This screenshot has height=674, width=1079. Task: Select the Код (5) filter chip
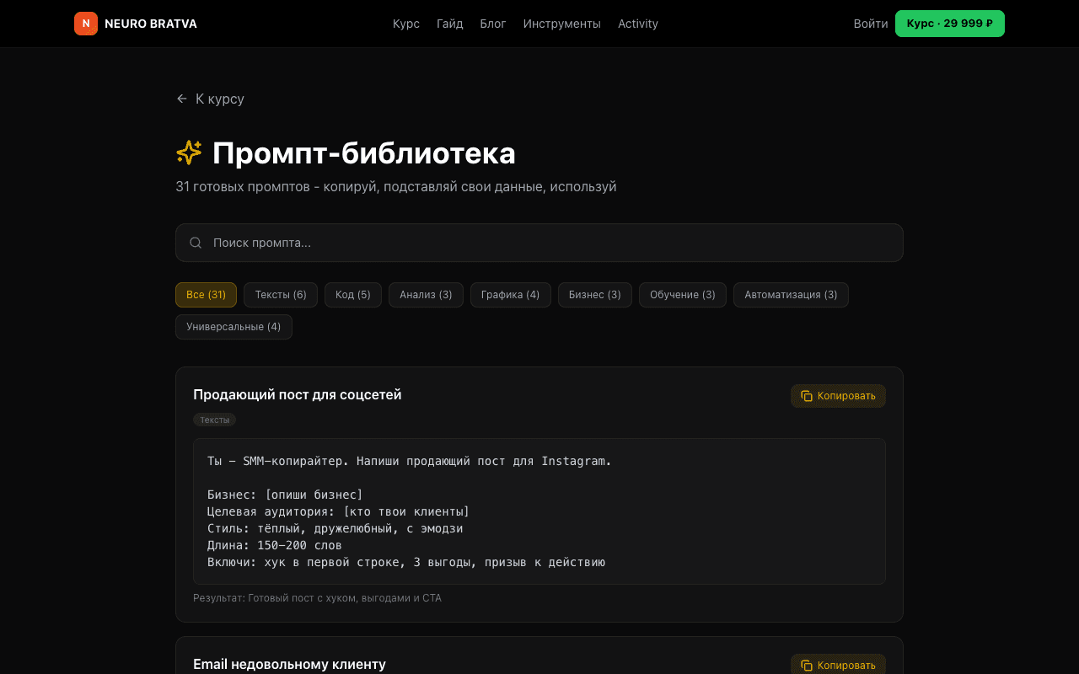(x=353, y=295)
